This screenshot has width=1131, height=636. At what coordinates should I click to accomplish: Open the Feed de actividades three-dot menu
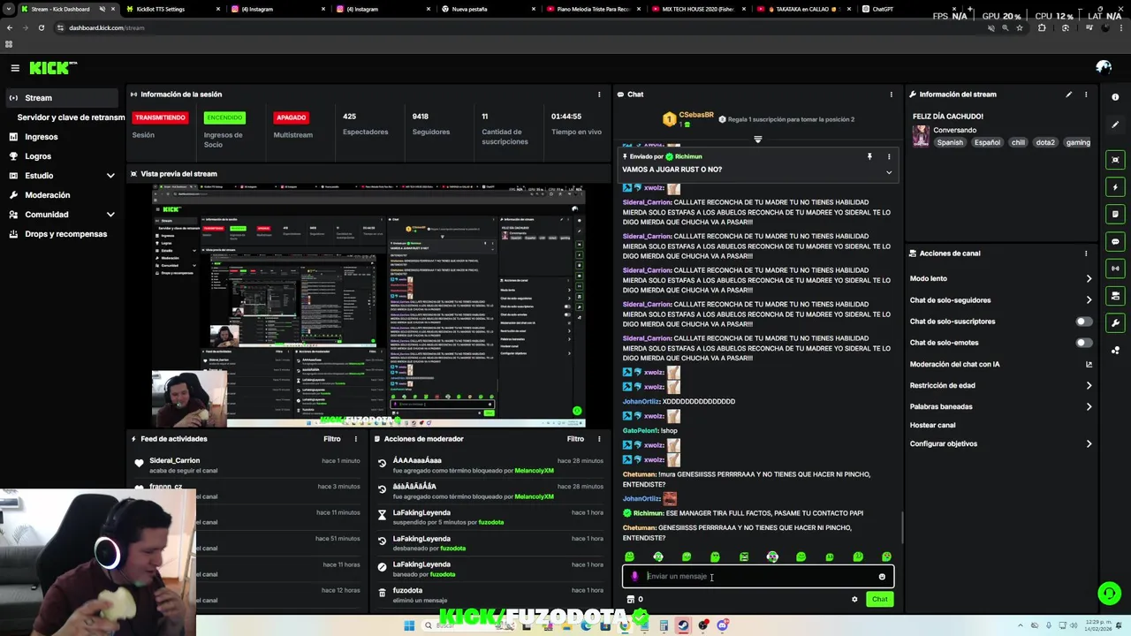click(356, 439)
